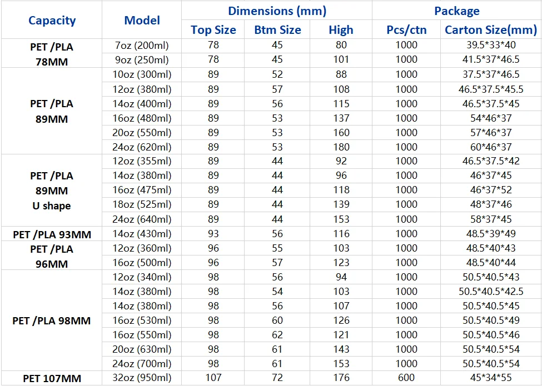Click the High column subheader
542x386 pixels.
[341, 30]
